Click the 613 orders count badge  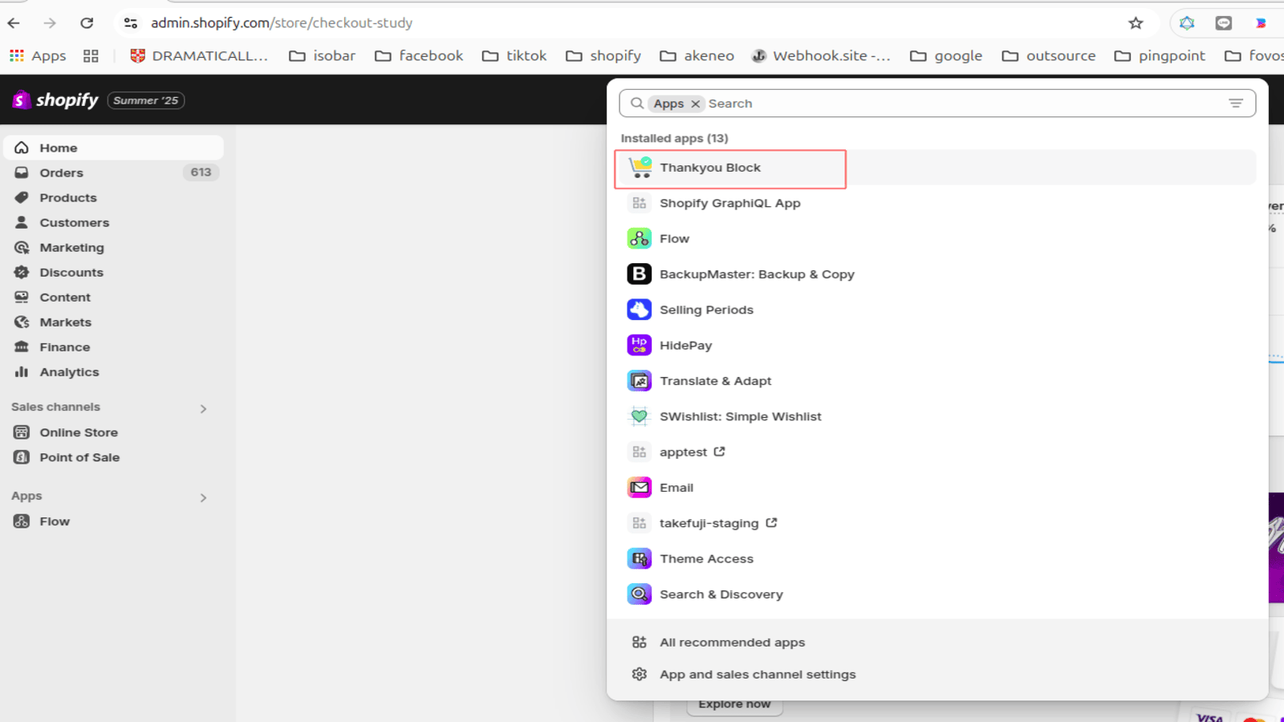(201, 172)
